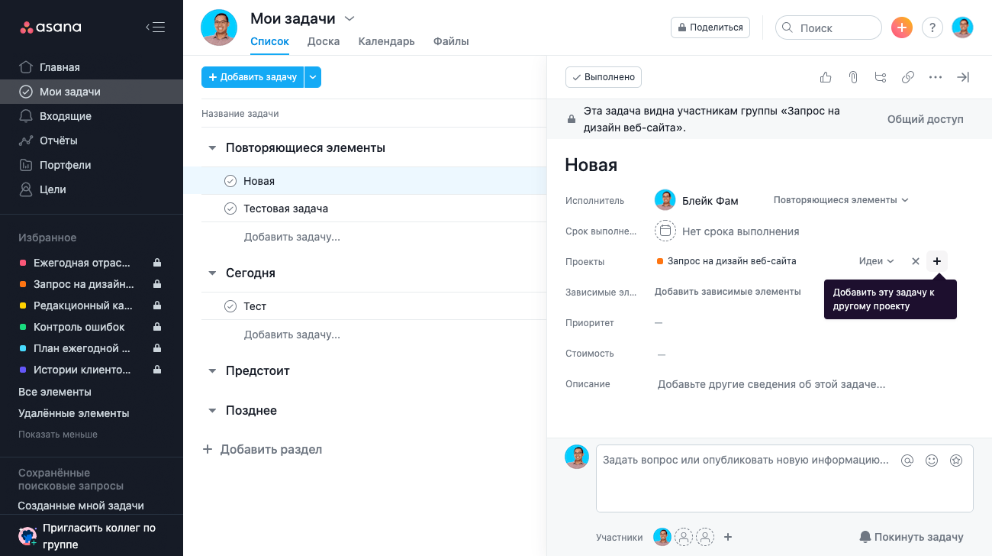Click the first empty collaborator placeholder

[684, 537]
